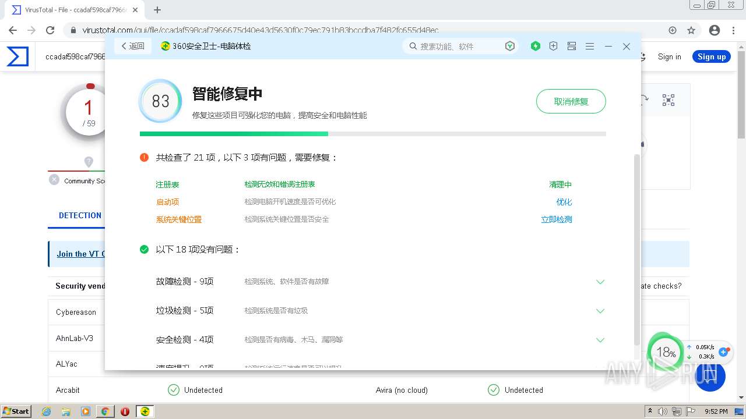The height and width of the screenshot is (419, 746).
Task: Click the VirusTotal logo in Chrome
Action: coord(17,56)
